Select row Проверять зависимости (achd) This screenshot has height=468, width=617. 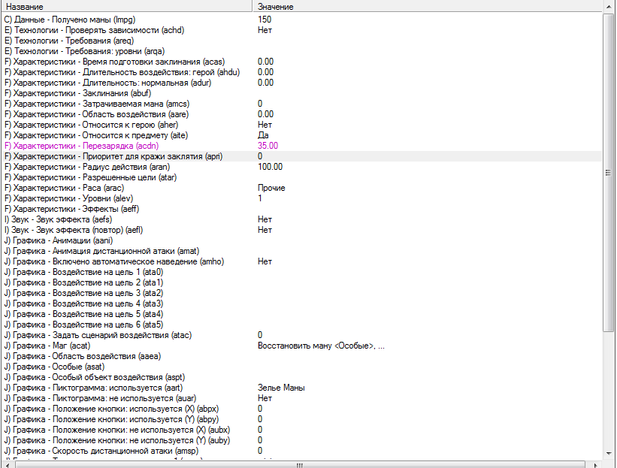pos(302,30)
